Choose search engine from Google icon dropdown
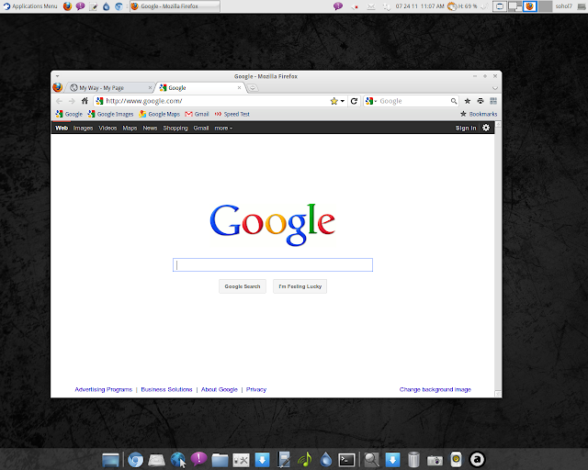 (370, 101)
